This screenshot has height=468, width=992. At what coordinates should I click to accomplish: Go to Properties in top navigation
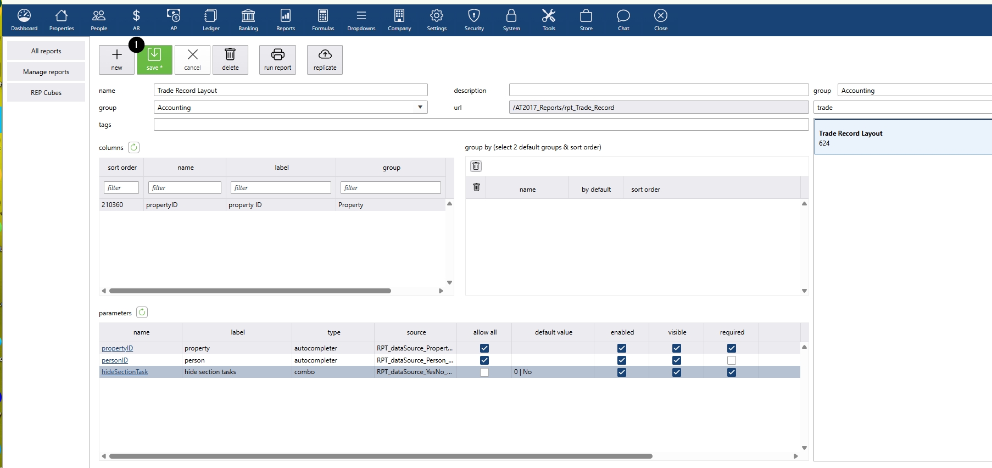[x=62, y=20]
